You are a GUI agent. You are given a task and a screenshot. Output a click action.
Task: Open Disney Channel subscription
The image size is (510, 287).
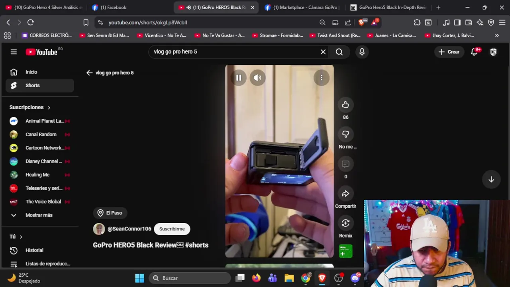[x=40, y=161]
